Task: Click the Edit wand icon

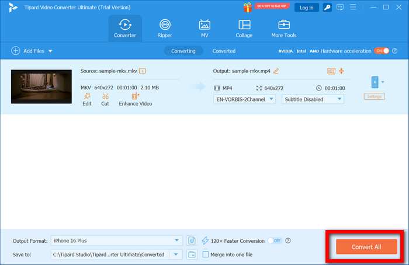Action: tap(86, 96)
